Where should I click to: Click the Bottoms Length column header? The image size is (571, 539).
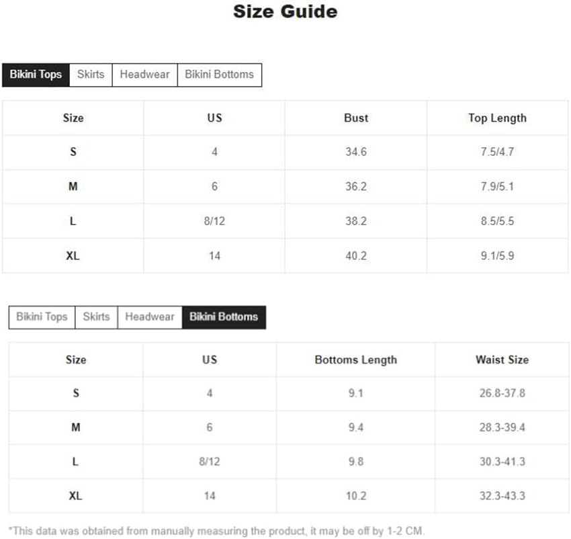[355, 360]
